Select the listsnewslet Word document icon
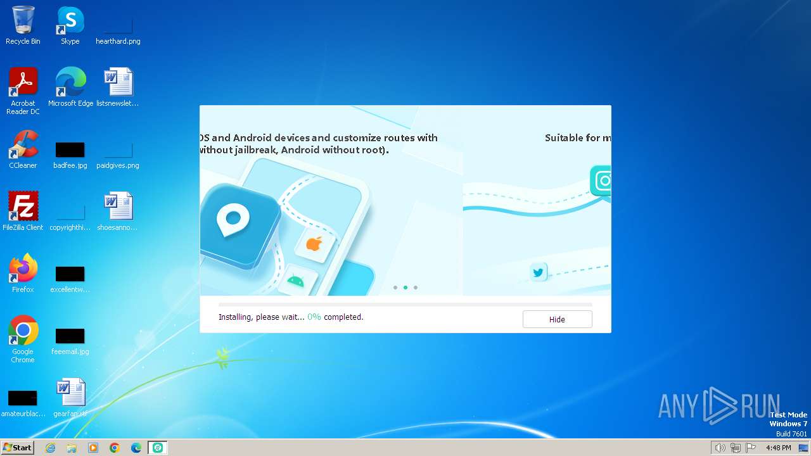The height and width of the screenshot is (456, 811). pyautogui.click(x=118, y=87)
